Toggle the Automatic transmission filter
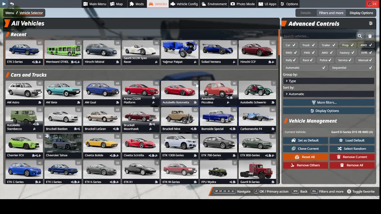The height and width of the screenshot is (214, 381). pos(305,68)
